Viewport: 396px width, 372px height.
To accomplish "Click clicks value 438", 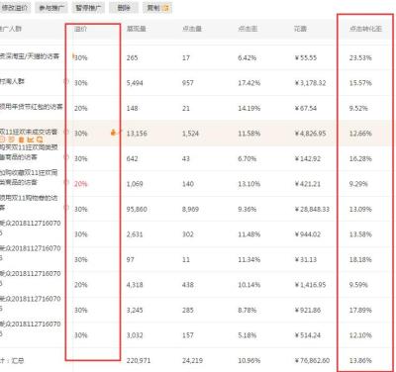I will [188, 285].
